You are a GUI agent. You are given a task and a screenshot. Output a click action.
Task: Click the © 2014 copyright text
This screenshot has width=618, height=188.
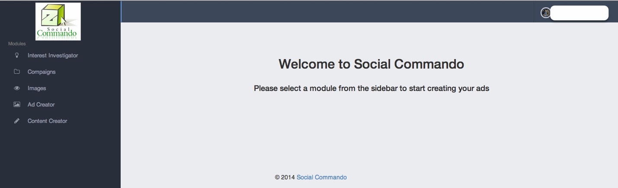point(285,177)
